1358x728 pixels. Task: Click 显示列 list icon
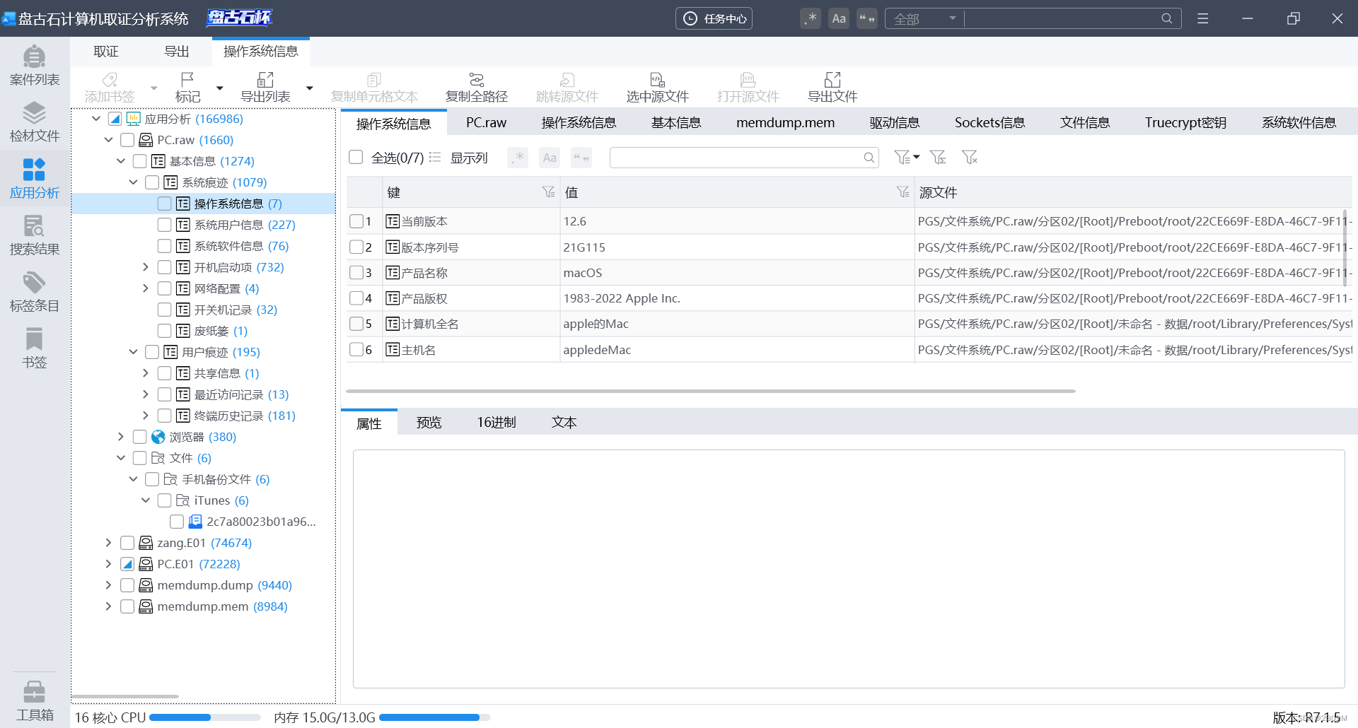[435, 157]
